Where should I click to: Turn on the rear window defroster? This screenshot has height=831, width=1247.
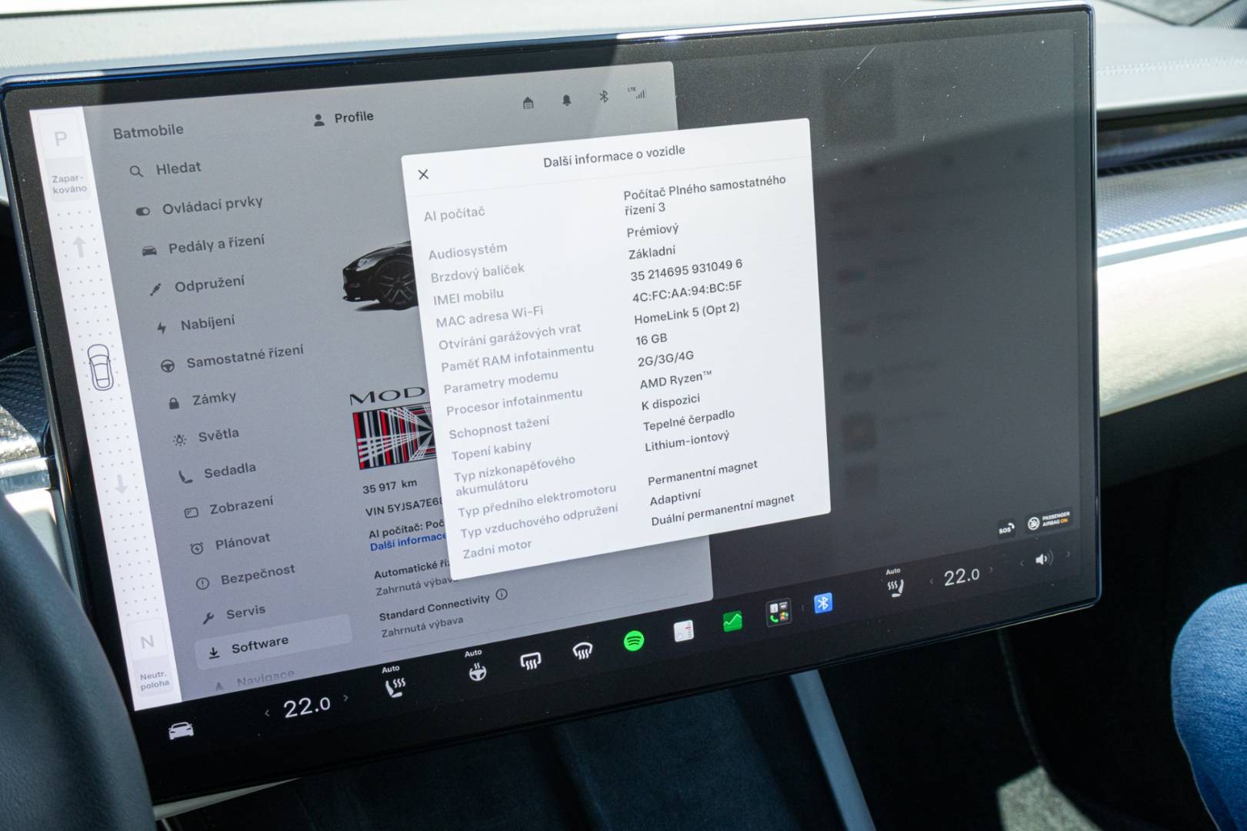point(530,660)
